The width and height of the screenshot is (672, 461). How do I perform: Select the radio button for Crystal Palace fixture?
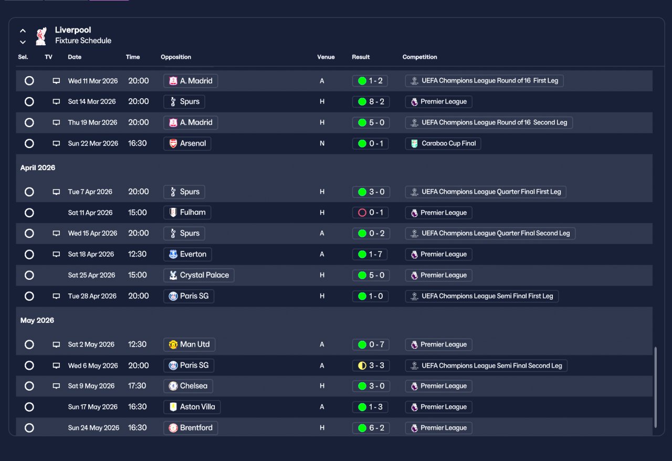[x=29, y=275]
